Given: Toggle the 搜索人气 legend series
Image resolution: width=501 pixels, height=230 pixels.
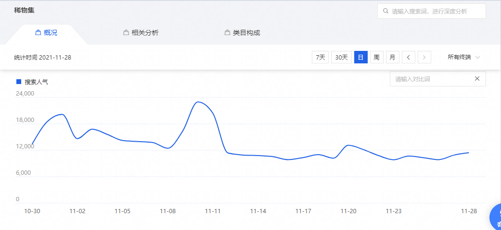Looking at the screenshot, I should coord(32,82).
